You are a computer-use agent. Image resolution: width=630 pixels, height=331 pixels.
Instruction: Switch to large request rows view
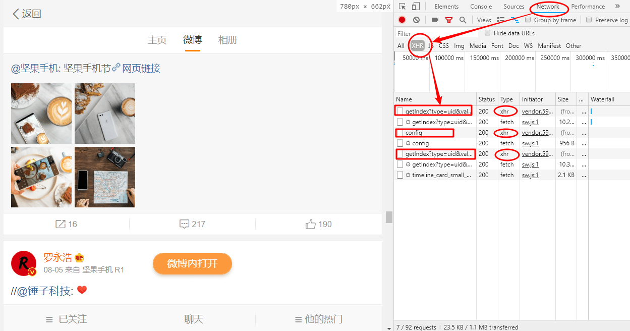pos(501,20)
